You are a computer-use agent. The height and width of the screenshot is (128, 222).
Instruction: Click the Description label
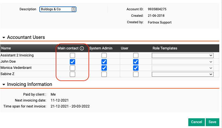point(28,9)
